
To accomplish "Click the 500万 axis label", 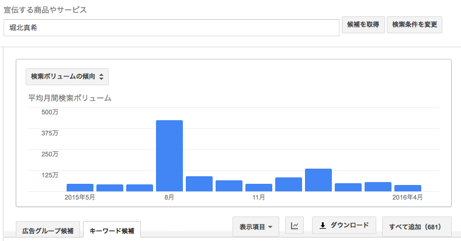I will pyautogui.click(x=49, y=112).
